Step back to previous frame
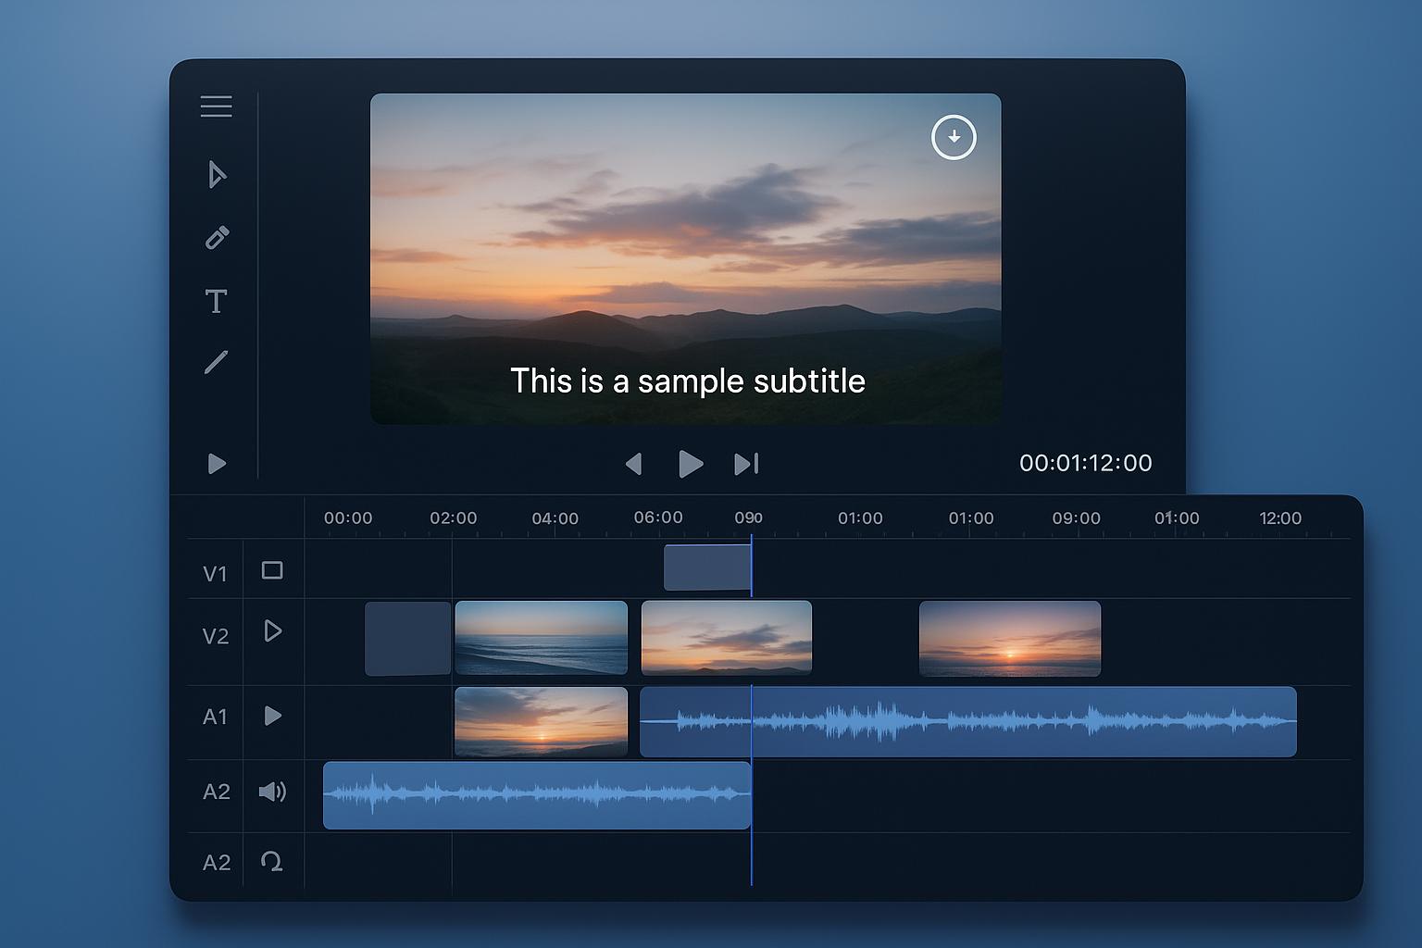Image resolution: width=1422 pixels, height=948 pixels. tap(634, 463)
